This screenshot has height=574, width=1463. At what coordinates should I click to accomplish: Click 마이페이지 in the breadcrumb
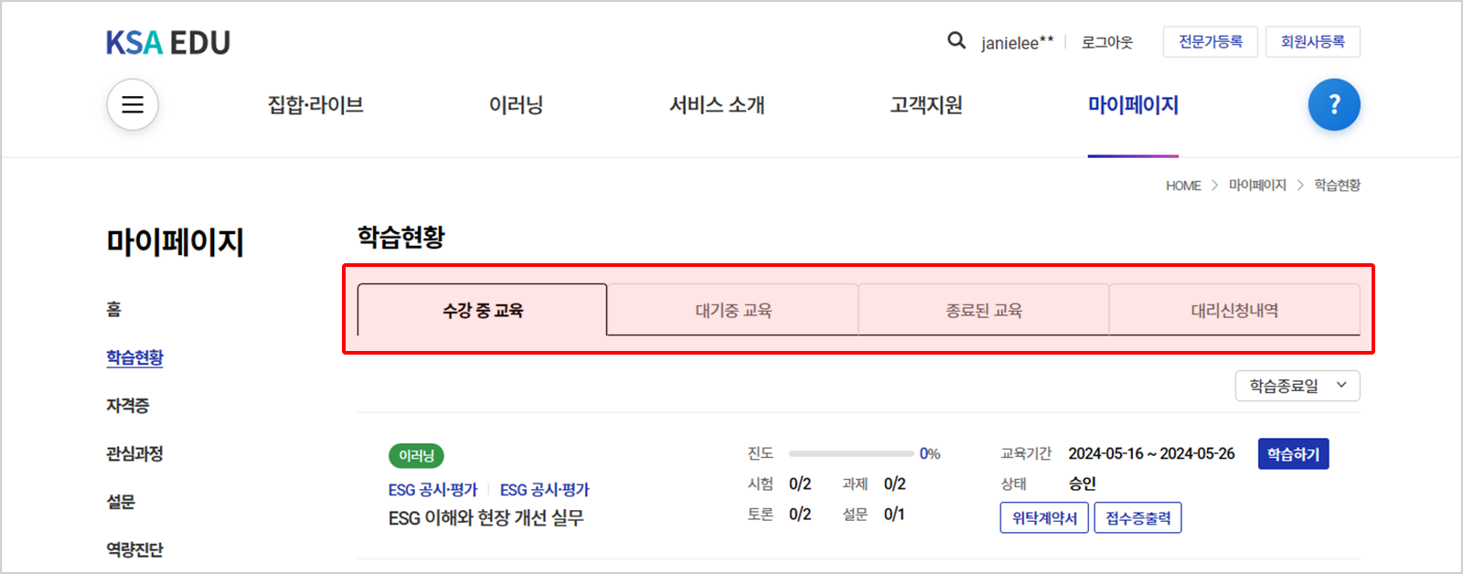pyautogui.click(x=1257, y=185)
